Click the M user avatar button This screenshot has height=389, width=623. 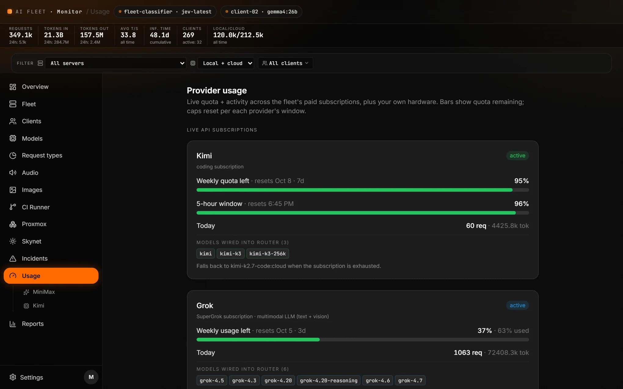point(91,377)
